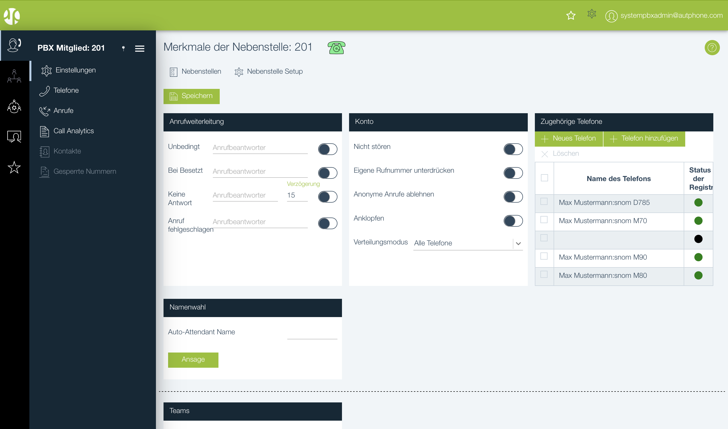Toggle Unbedingt call forwarding on
The width and height of the screenshot is (728, 429).
pyautogui.click(x=327, y=149)
